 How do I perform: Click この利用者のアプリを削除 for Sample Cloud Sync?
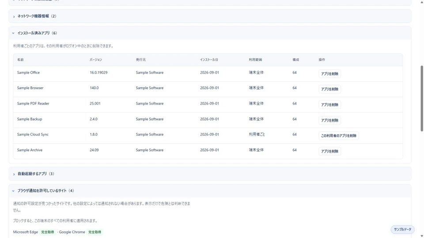(x=339, y=136)
